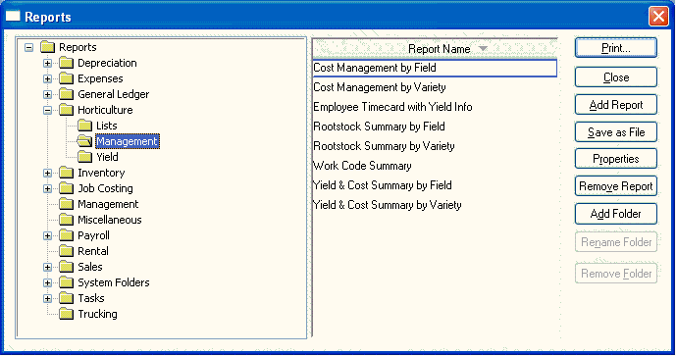This screenshot has width=676, height=356.
Task: Select the Depreciation tree label
Action: point(107,63)
